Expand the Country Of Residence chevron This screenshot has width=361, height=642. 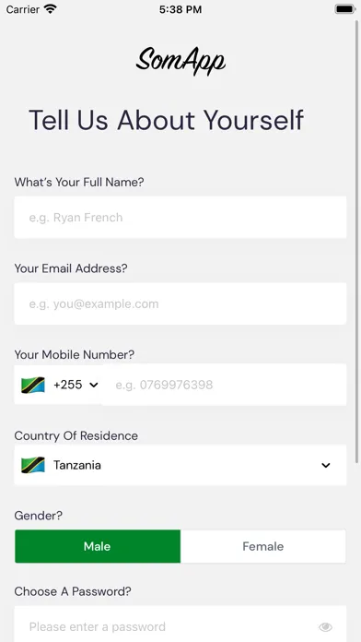tap(325, 465)
